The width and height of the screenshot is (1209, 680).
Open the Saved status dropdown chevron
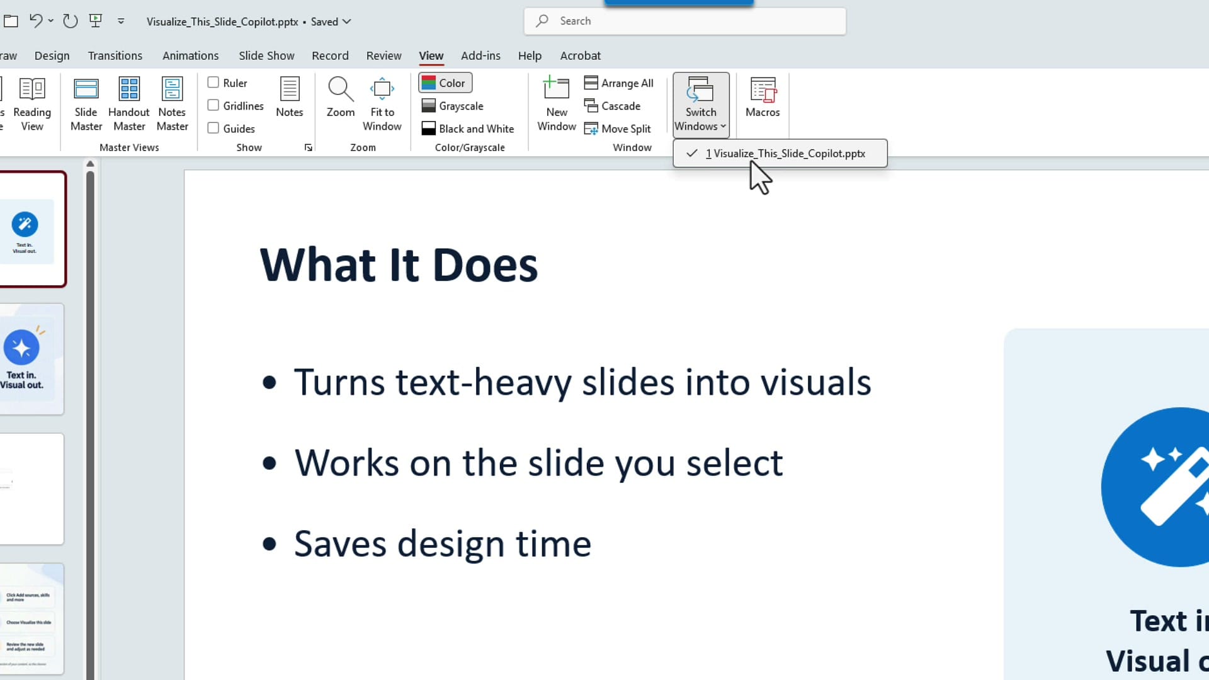click(x=346, y=21)
